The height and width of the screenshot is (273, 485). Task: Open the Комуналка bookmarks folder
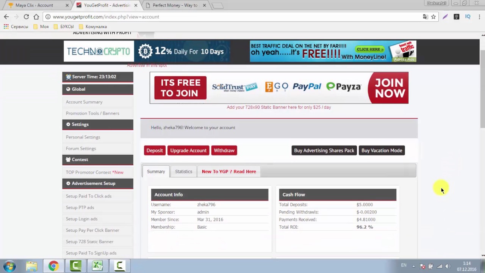(x=93, y=27)
